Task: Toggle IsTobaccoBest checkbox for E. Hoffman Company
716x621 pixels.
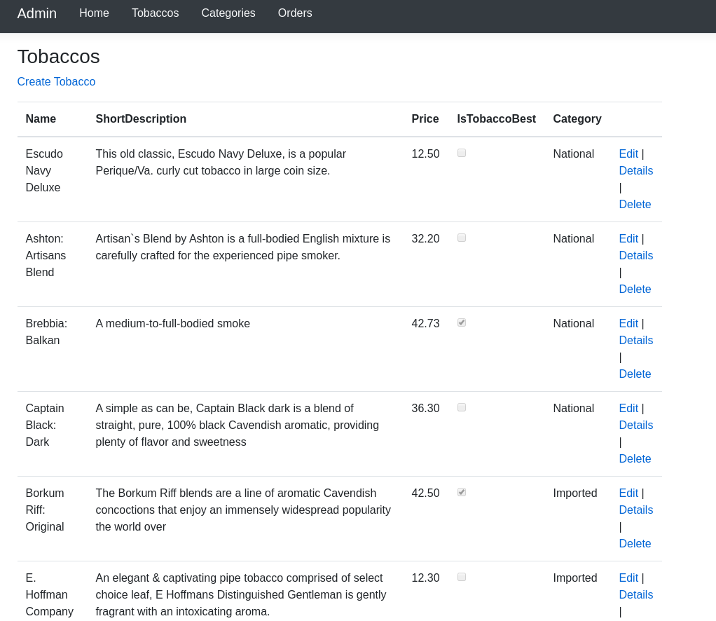Action: (462, 577)
